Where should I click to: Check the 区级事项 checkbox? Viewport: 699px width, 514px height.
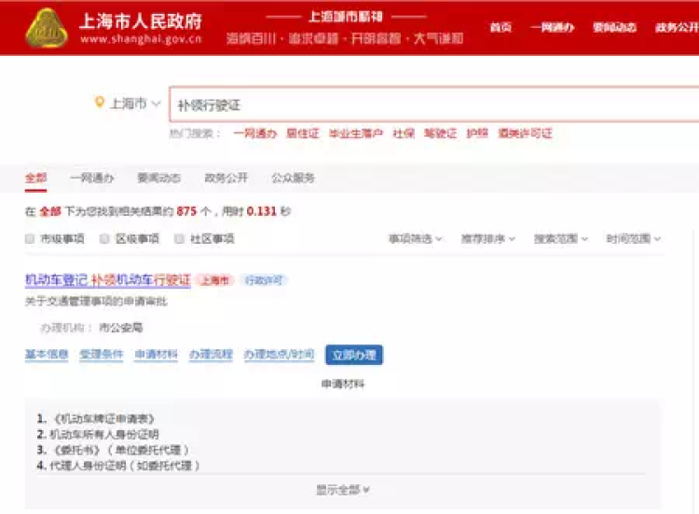tap(104, 239)
